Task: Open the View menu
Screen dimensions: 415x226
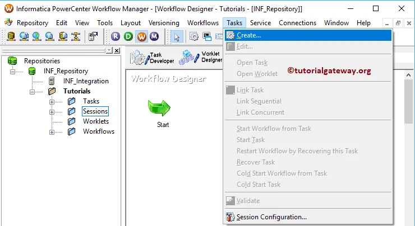Action: pyautogui.click(x=82, y=23)
